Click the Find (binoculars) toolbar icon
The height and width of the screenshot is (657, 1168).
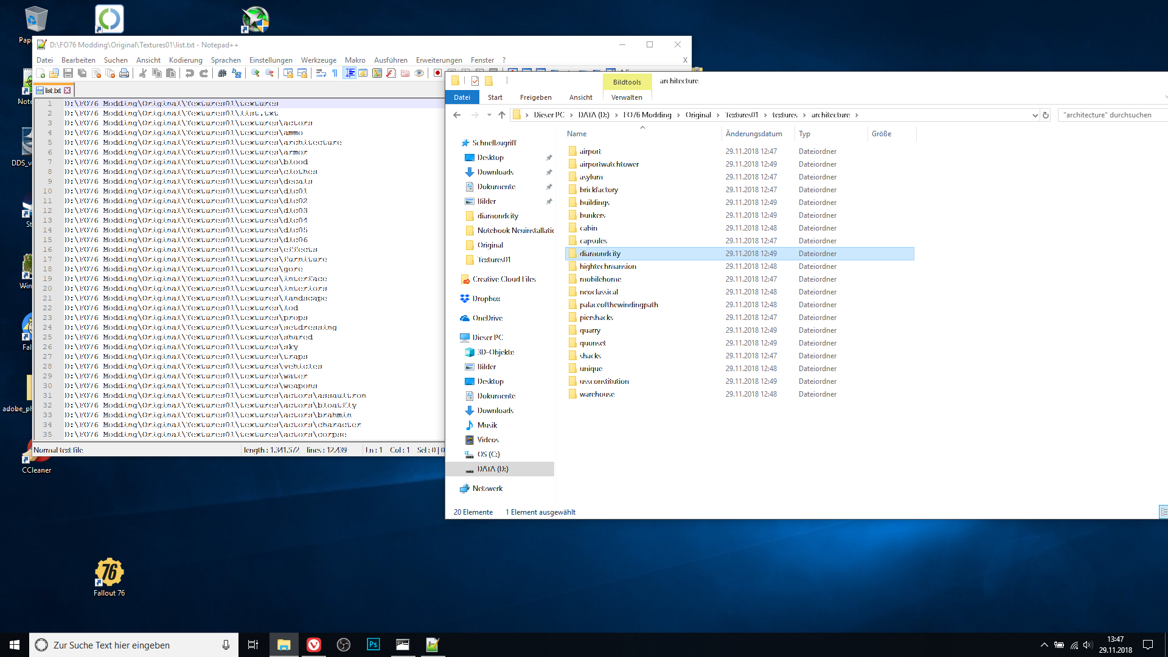pyautogui.click(x=222, y=73)
